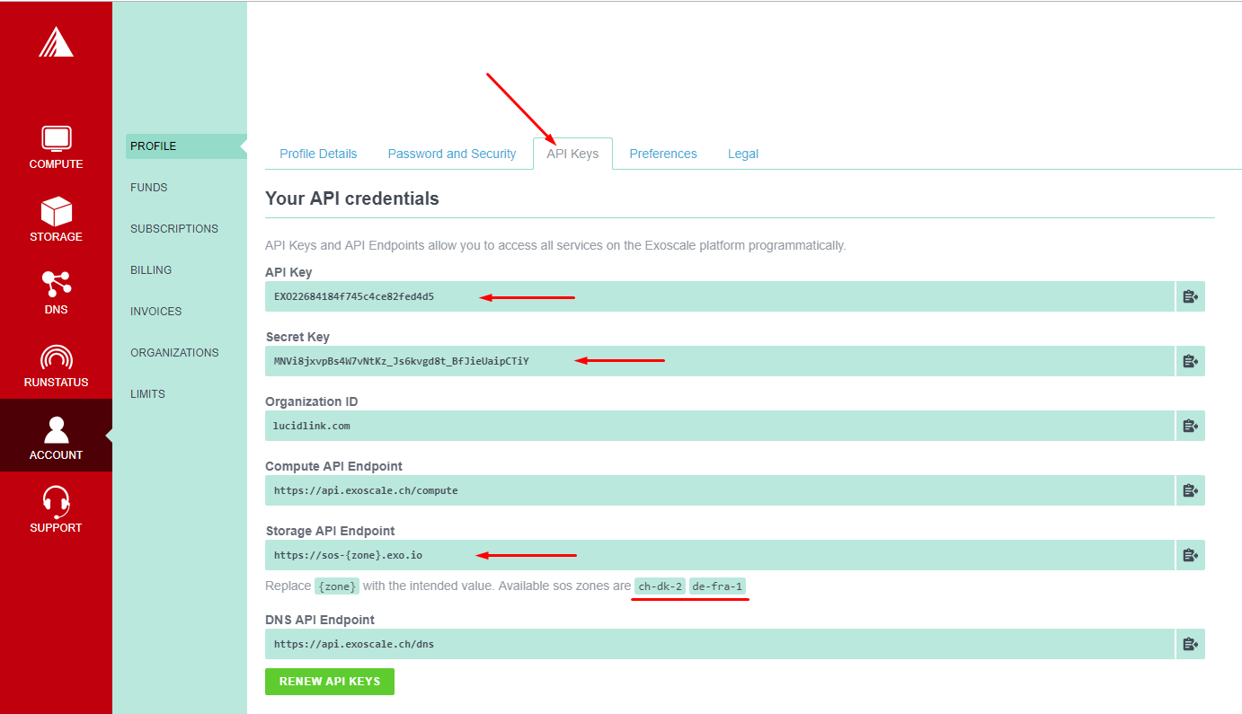1242x714 pixels.
Task: Switch to the Profile Details tab
Action: (318, 154)
